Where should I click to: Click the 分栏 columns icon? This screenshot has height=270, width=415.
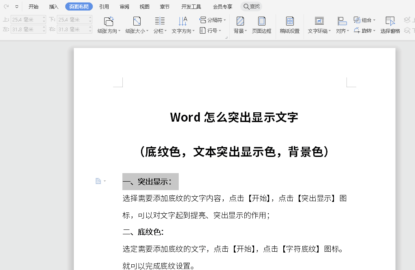pos(160,22)
